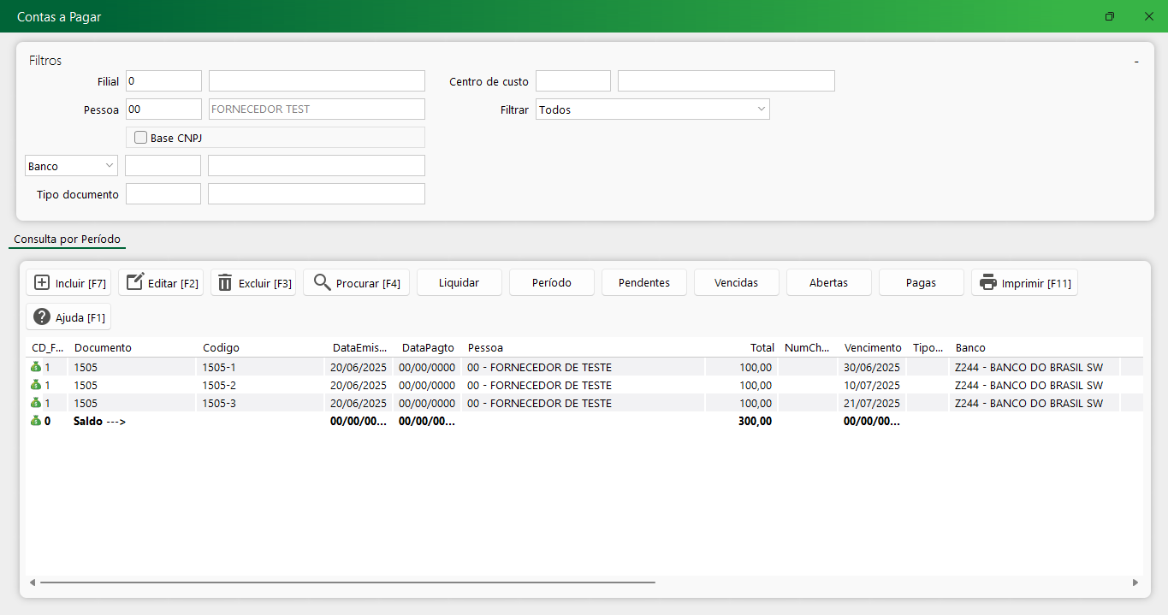Click the Incluir [F7] add icon
Viewport: 1168px width, 615px height.
(x=42, y=283)
